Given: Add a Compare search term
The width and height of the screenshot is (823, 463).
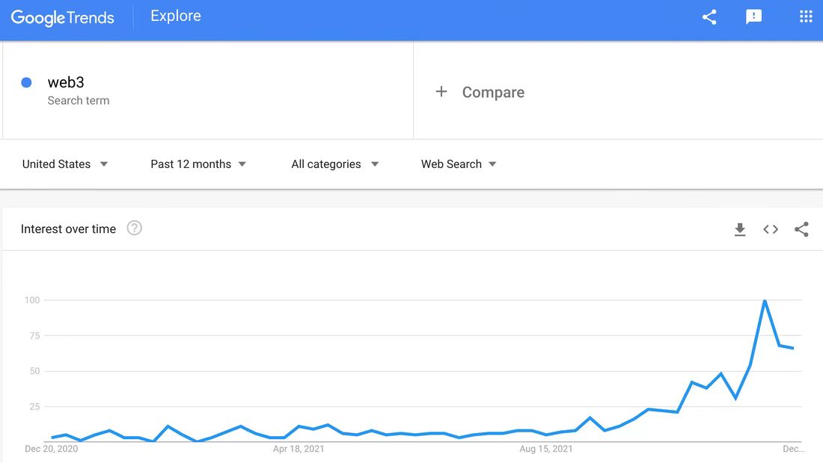Looking at the screenshot, I should (493, 93).
